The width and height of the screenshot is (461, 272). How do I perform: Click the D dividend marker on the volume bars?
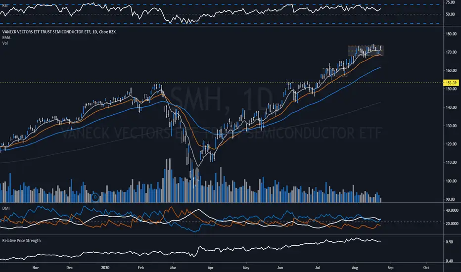coord(95,197)
